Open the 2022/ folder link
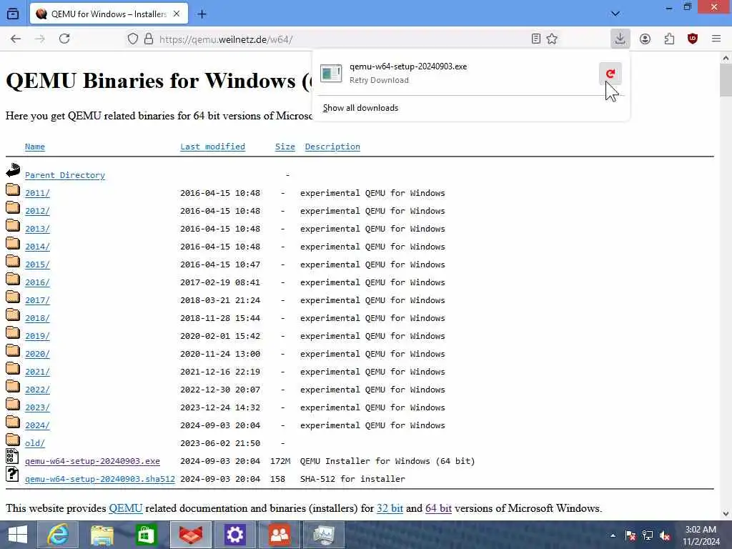The image size is (732, 549). [x=37, y=390]
